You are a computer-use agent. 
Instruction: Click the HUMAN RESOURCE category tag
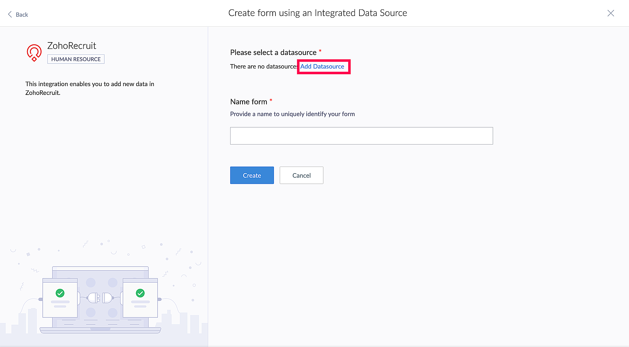(76, 59)
